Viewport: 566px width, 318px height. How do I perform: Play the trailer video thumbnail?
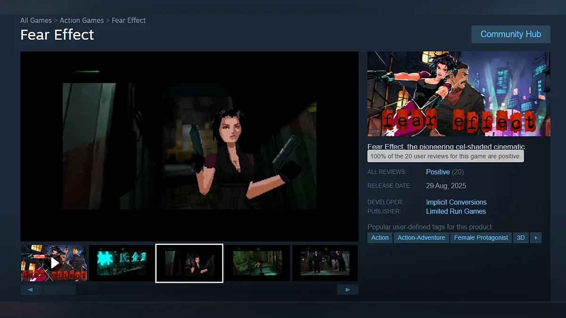click(54, 263)
